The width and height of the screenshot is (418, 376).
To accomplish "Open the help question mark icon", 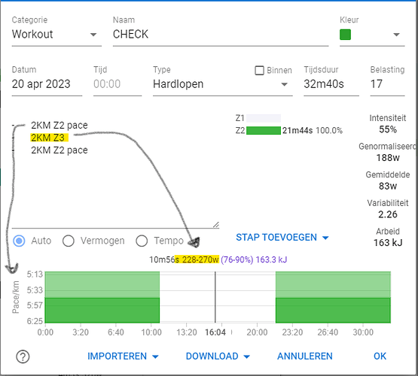I will [x=23, y=356].
